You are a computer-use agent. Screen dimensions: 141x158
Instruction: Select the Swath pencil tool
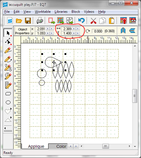[8, 85]
